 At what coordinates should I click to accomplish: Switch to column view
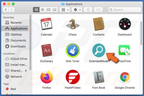click(49, 9)
